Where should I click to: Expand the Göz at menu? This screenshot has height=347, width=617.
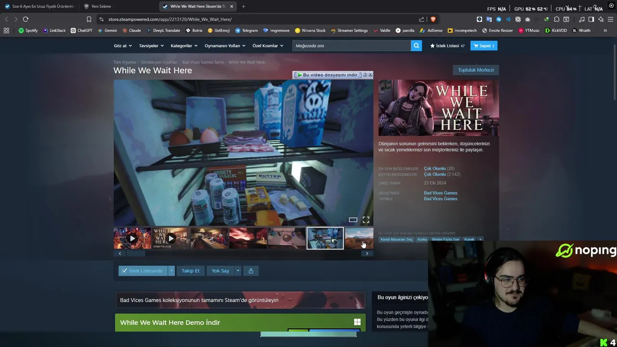pos(122,46)
